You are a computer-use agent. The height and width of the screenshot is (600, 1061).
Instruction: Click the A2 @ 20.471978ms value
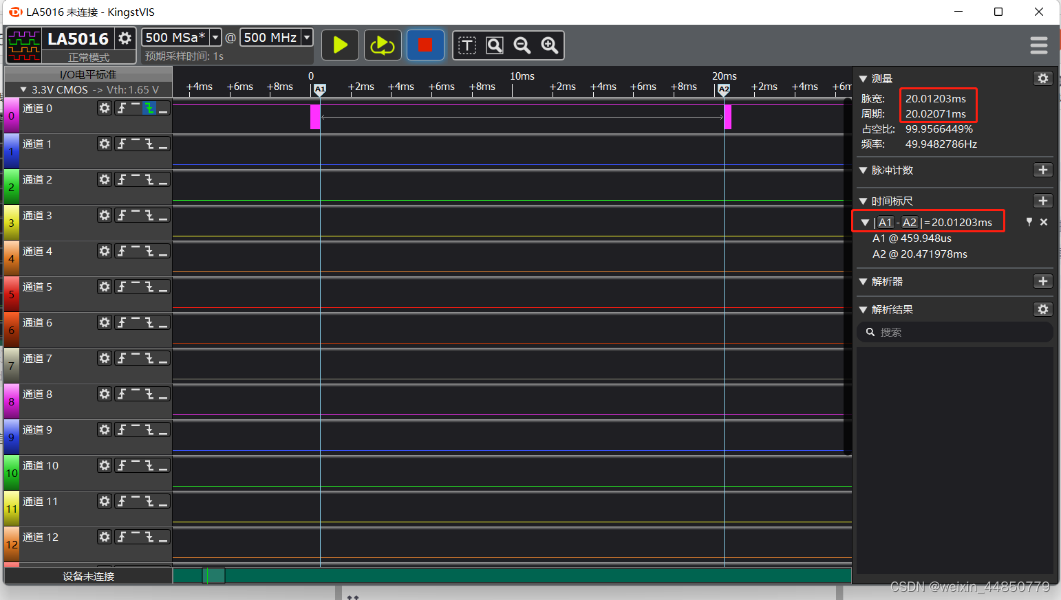pos(920,254)
